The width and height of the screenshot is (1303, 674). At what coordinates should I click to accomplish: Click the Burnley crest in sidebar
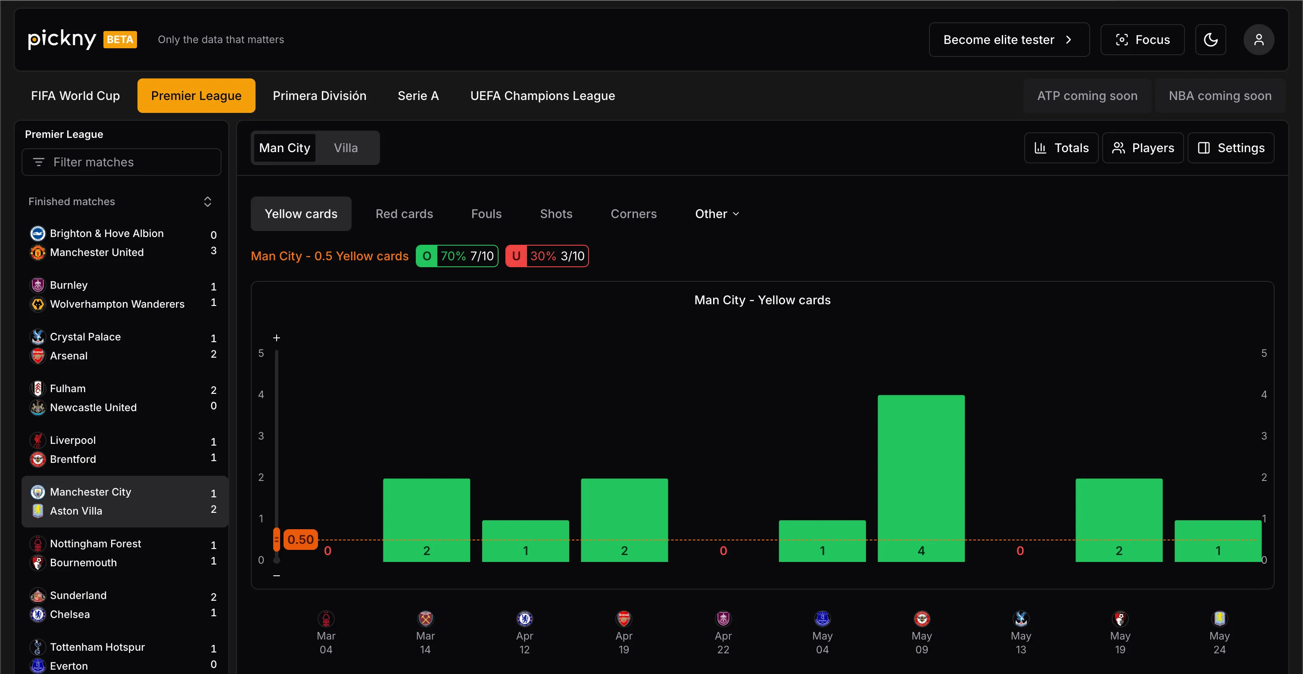(x=38, y=285)
